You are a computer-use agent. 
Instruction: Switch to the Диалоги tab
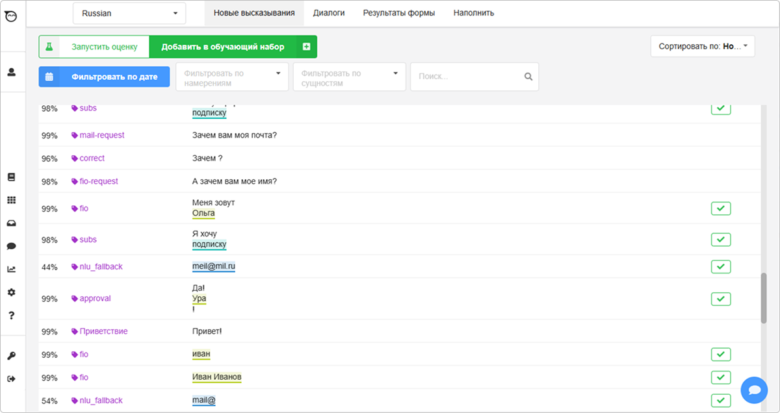click(x=328, y=13)
